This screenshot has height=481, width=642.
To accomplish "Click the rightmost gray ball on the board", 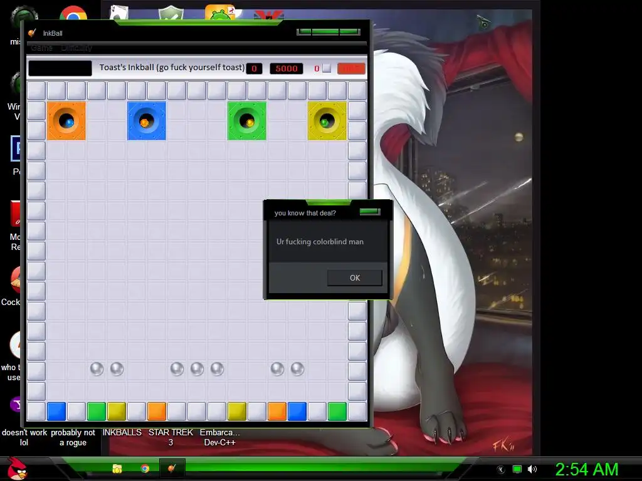I will coord(297,369).
